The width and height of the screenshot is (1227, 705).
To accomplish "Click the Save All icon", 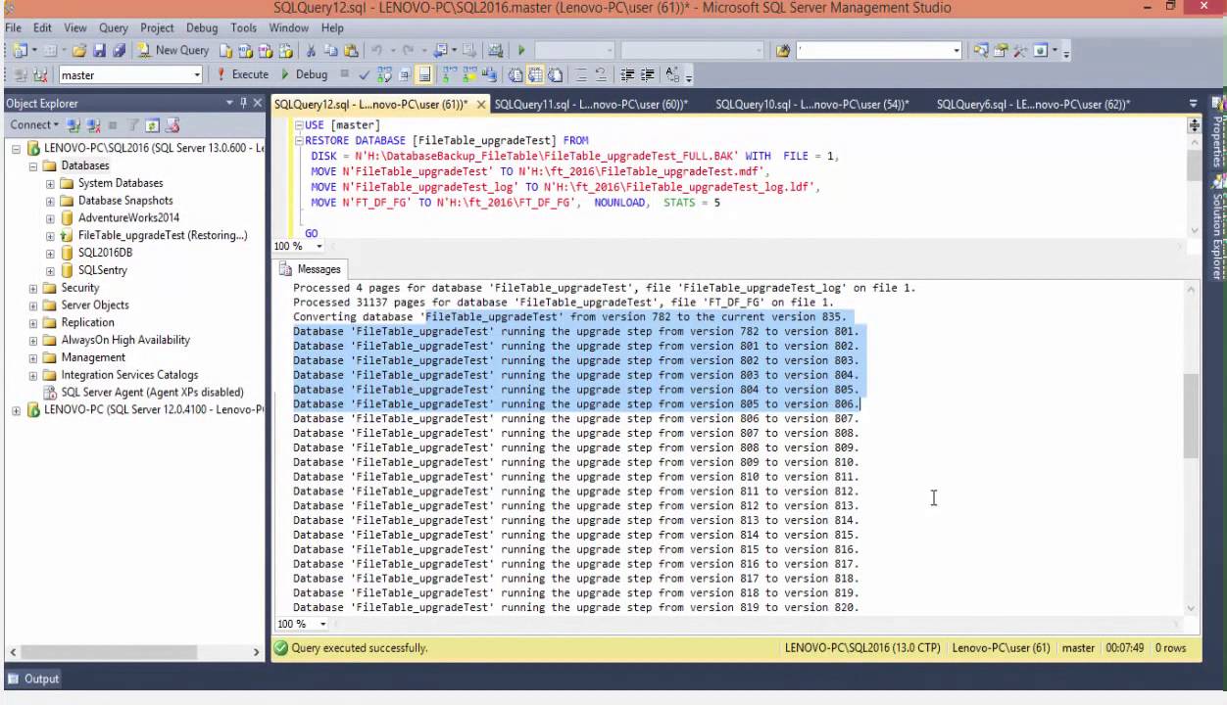I will coord(119,50).
